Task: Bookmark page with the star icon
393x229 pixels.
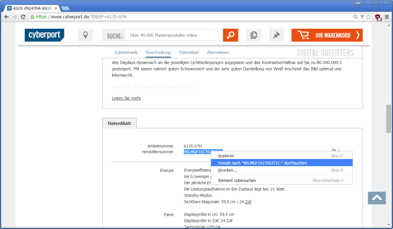Action: [x=369, y=17]
